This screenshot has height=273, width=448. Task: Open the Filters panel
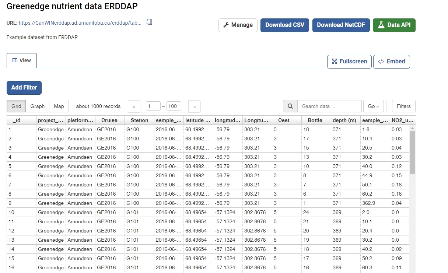403,106
